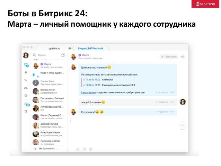Image resolution: width=221 pixels, height=166 pixels.
Task: Click the Марта name in chat header
Action: click(x=85, y=55)
